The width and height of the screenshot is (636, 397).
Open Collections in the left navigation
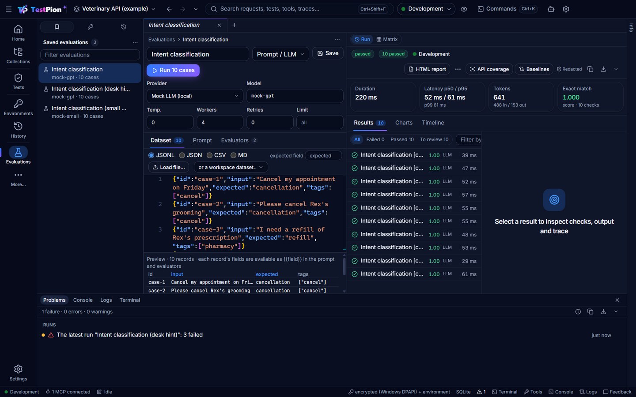[x=18, y=56]
